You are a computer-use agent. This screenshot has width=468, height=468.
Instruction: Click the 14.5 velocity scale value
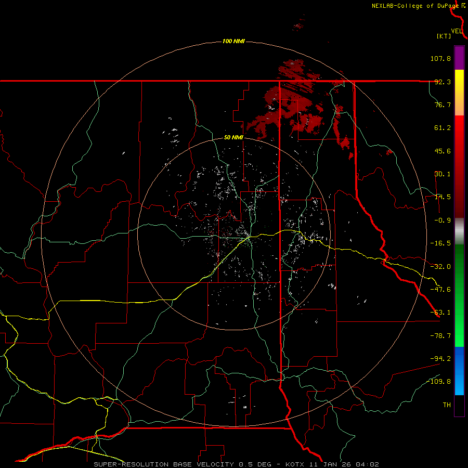(x=443, y=197)
